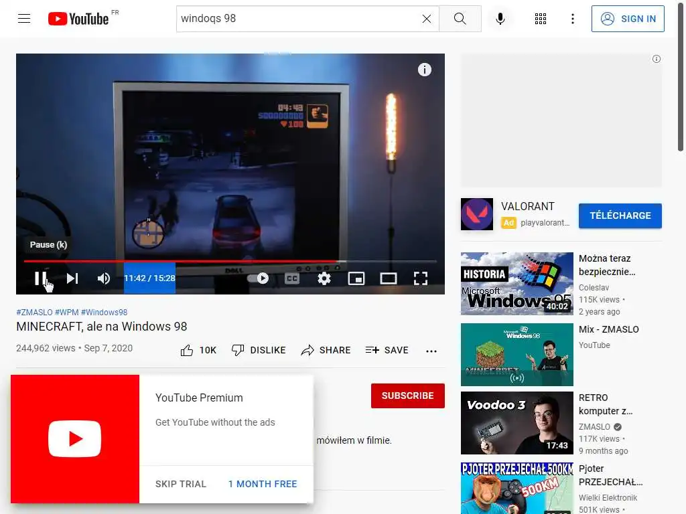
Task: Open the #ZMASLO hashtag
Action: pyautogui.click(x=34, y=312)
